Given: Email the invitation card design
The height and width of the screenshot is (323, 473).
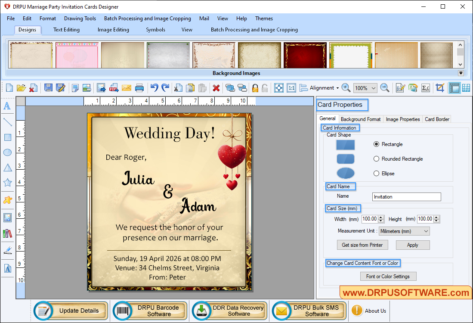Looking at the screenshot, I should [126, 87].
